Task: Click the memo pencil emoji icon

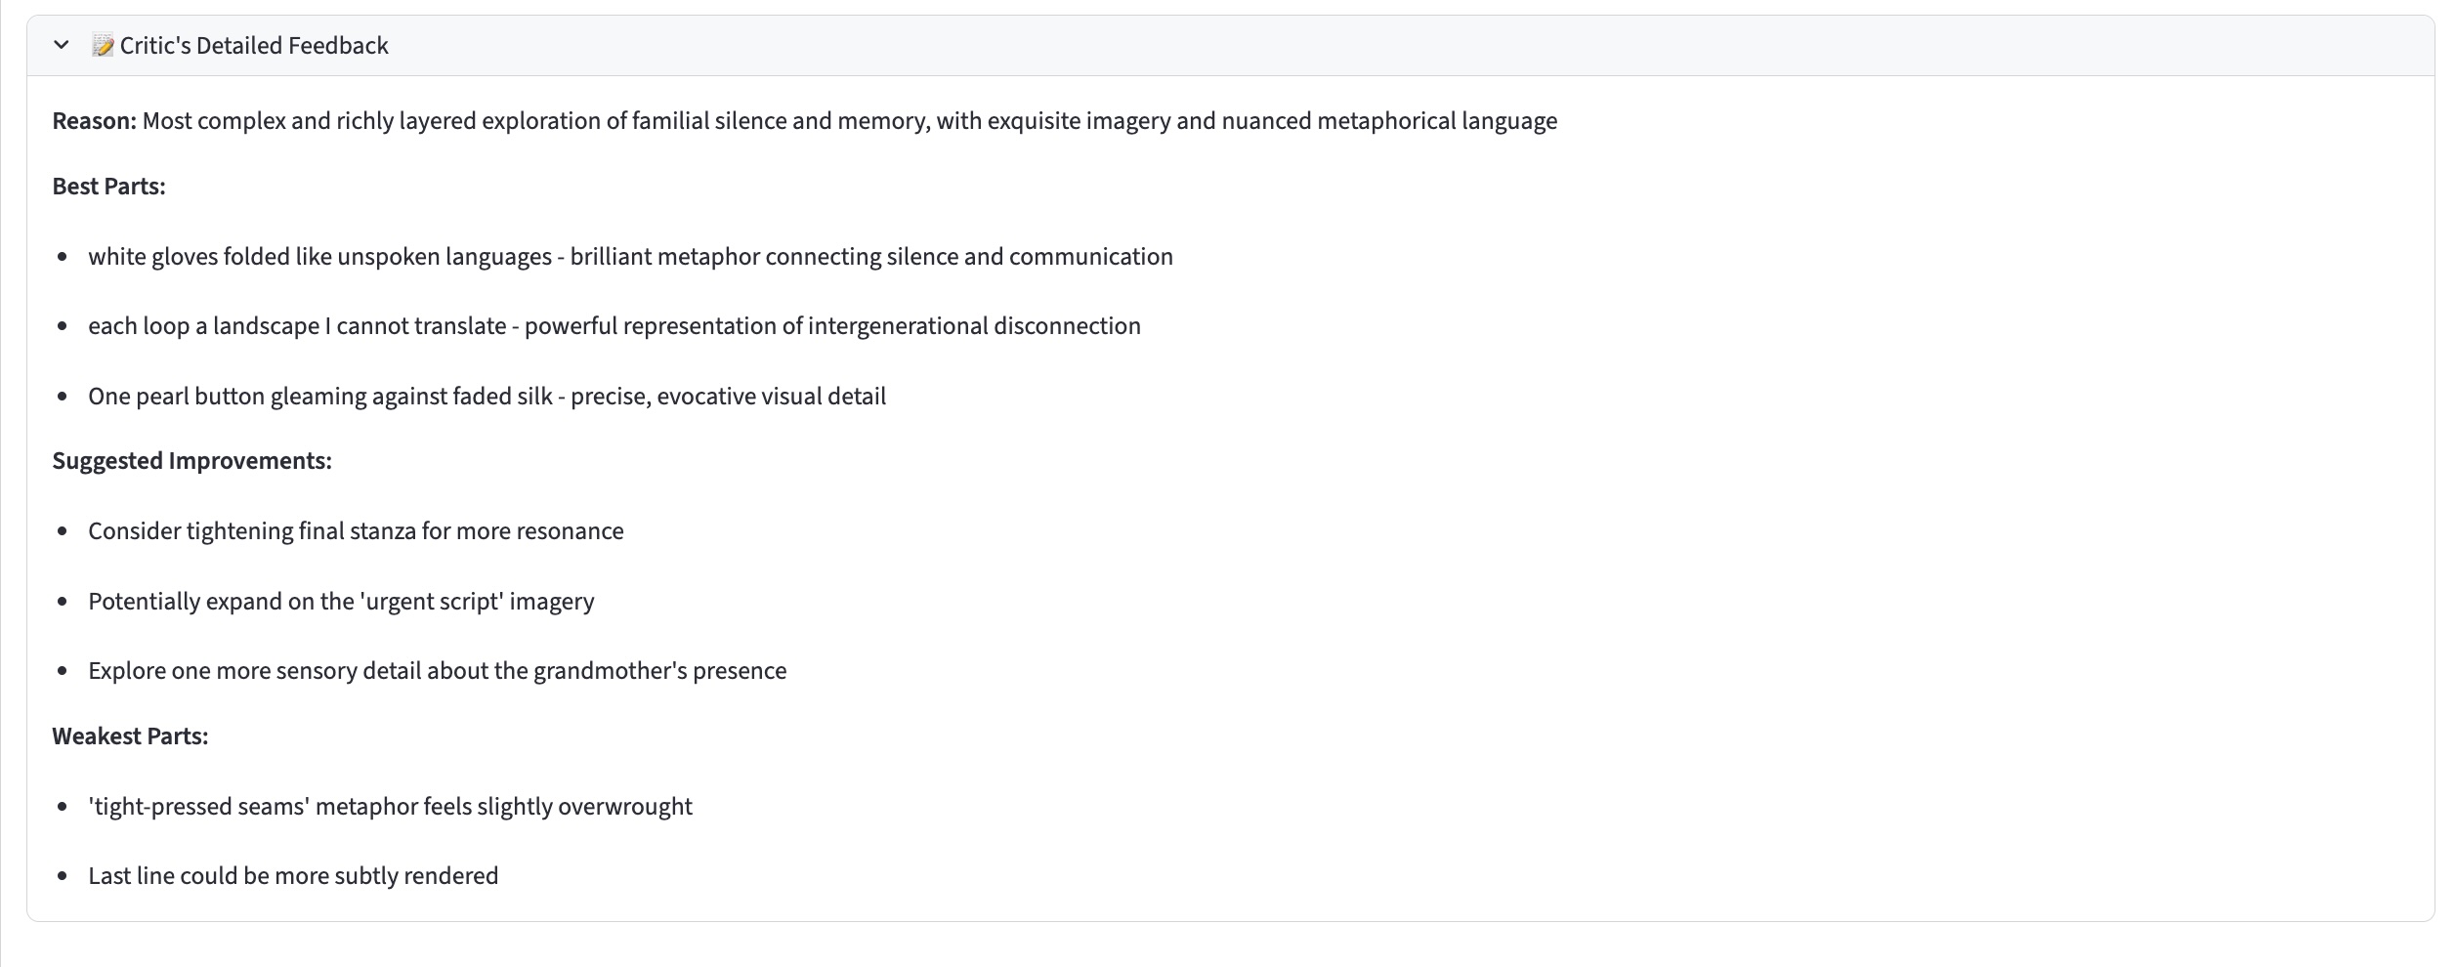Action: [x=103, y=45]
